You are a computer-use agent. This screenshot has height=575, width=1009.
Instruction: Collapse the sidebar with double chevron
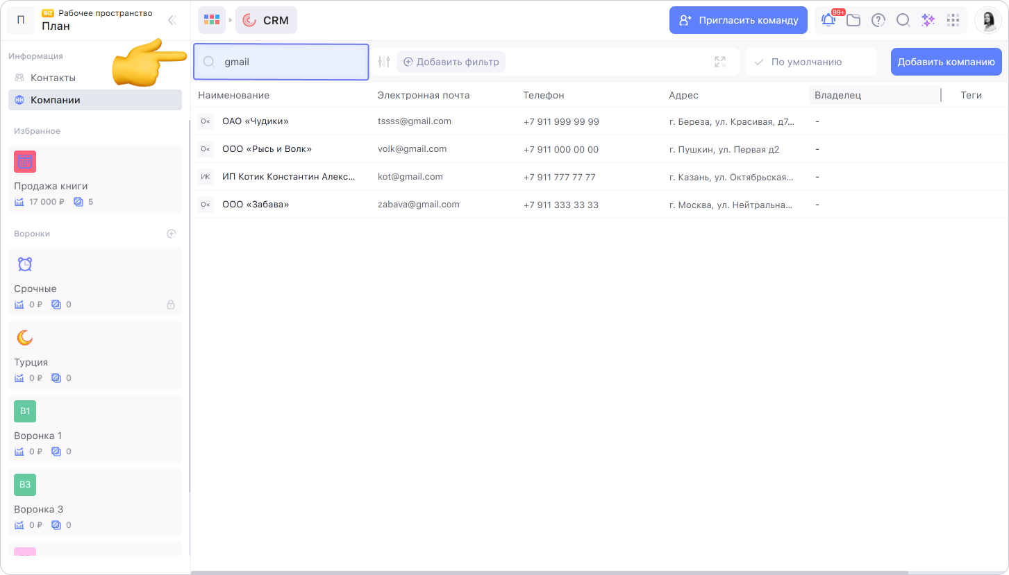[172, 21]
